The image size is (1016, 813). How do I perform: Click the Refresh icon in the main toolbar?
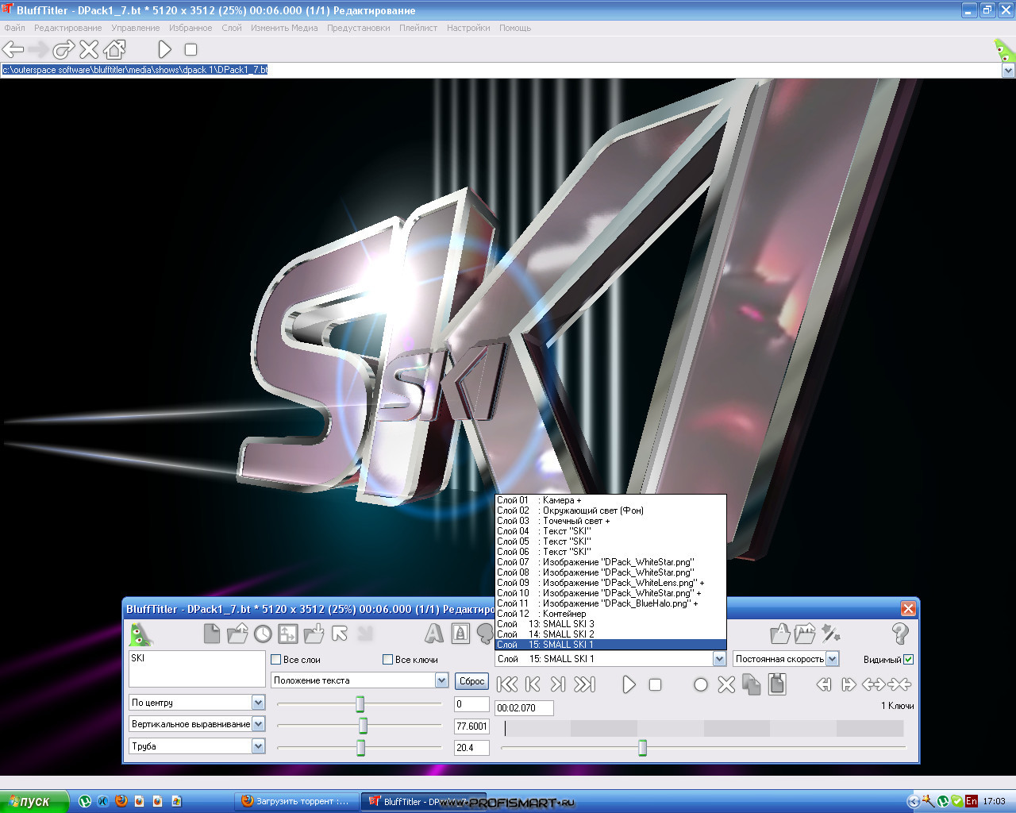(63, 49)
